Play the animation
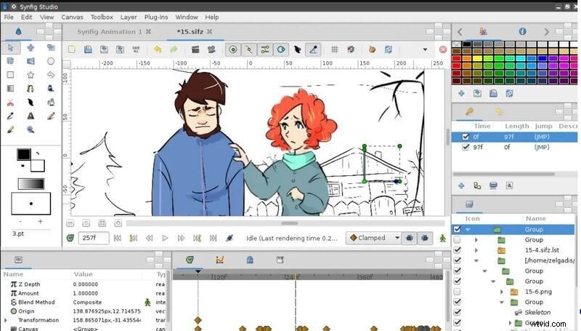 point(165,238)
